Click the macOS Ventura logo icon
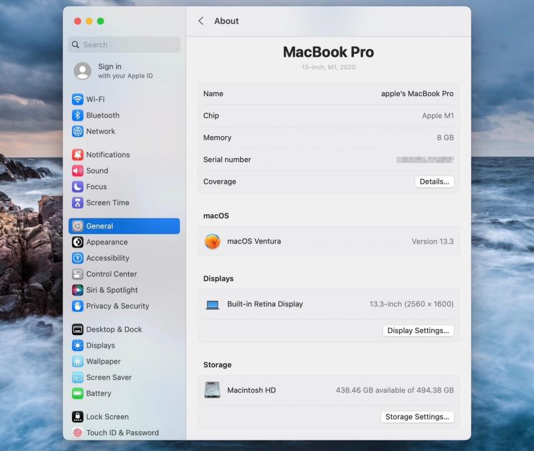This screenshot has width=534, height=451. coord(212,242)
